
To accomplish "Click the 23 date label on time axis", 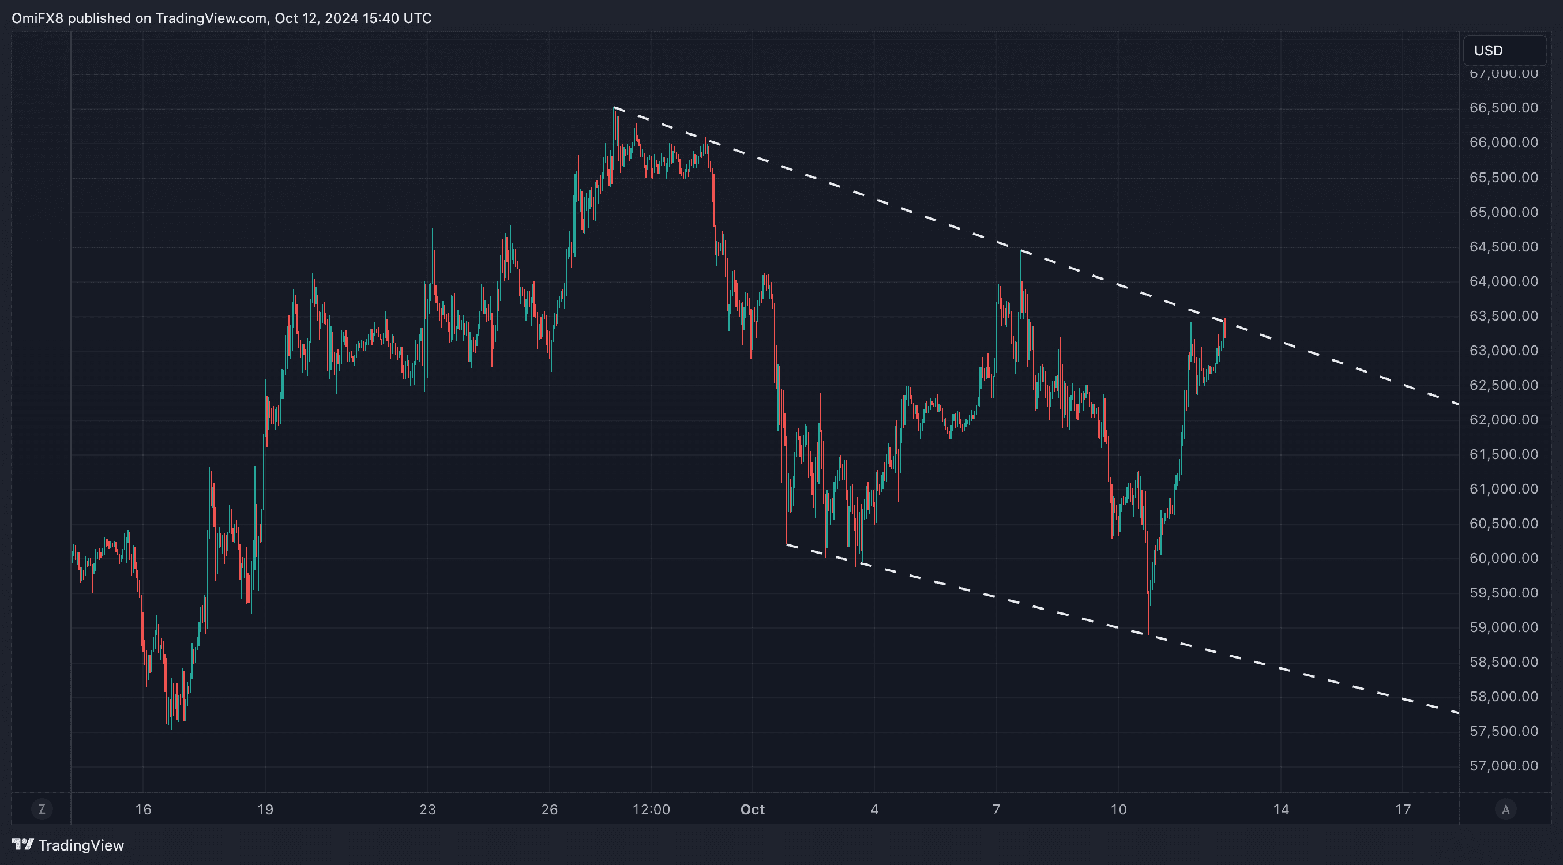I will (x=428, y=809).
